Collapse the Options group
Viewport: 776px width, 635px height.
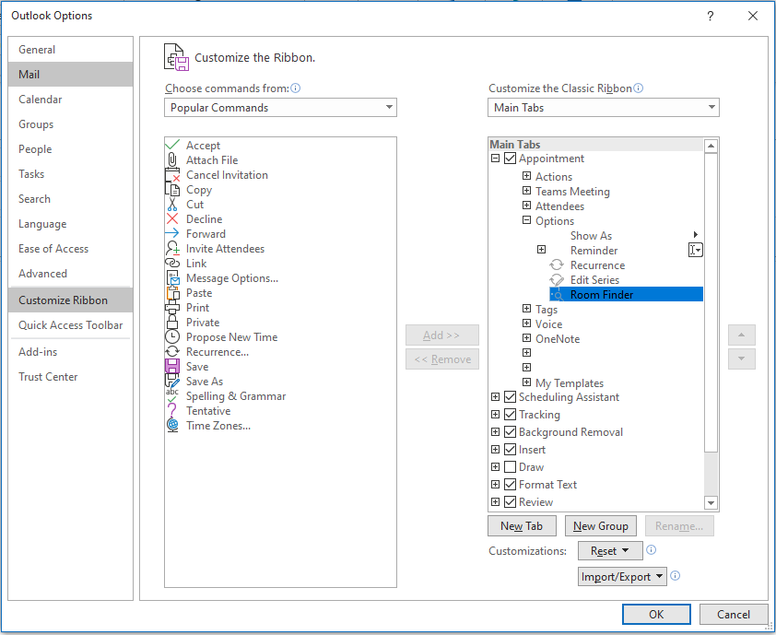tap(526, 219)
